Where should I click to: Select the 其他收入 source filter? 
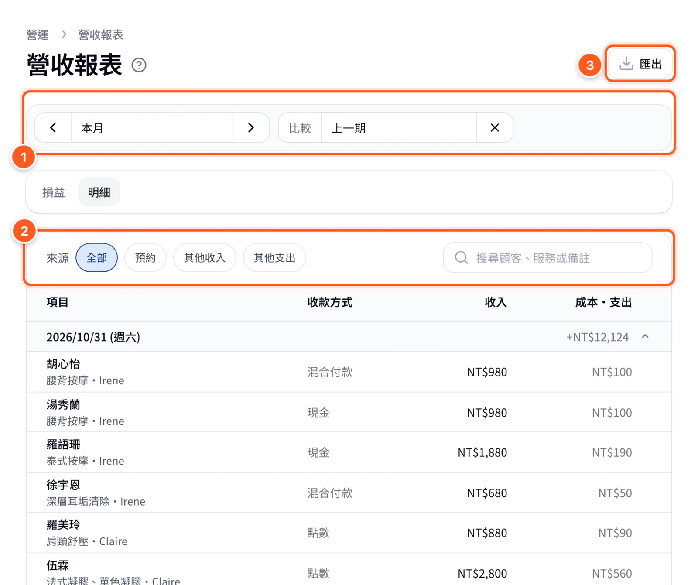click(x=205, y=258)
